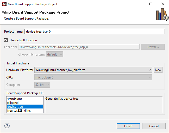Click the SDK icon in title bar
Viewport: 169px width, 133px height.
tap(4, 4)
